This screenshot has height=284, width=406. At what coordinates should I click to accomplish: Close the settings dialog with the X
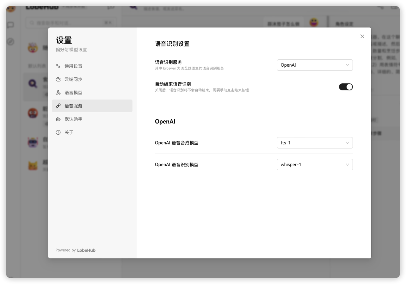click(362, 36)
